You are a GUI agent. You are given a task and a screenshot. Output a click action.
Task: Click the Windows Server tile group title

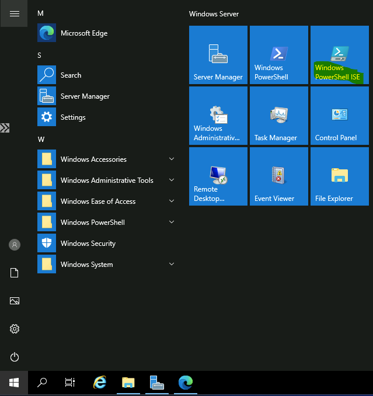point(214,14)
